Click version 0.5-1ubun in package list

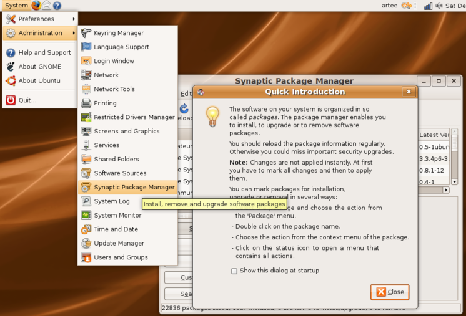[434, 146]
